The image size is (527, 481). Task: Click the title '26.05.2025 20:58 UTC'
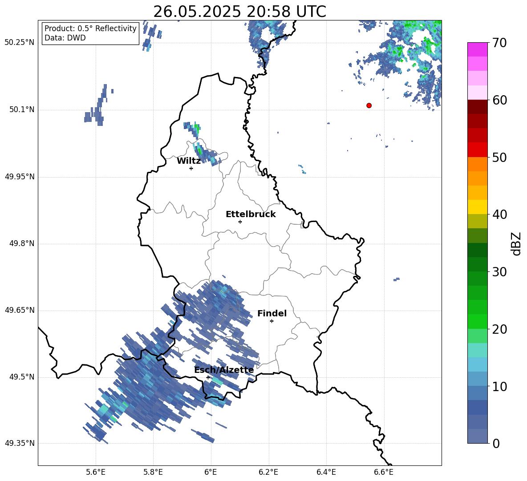coord(239,12)
